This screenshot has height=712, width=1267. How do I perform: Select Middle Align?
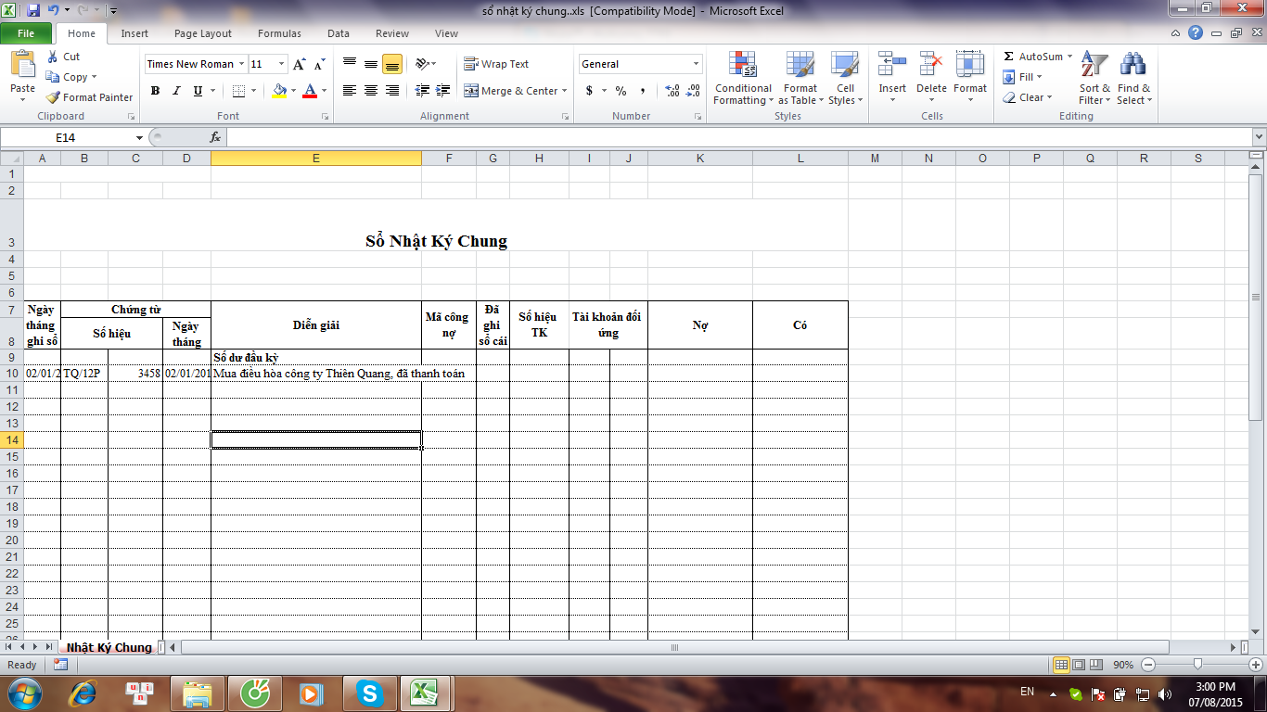coord(370,64)
